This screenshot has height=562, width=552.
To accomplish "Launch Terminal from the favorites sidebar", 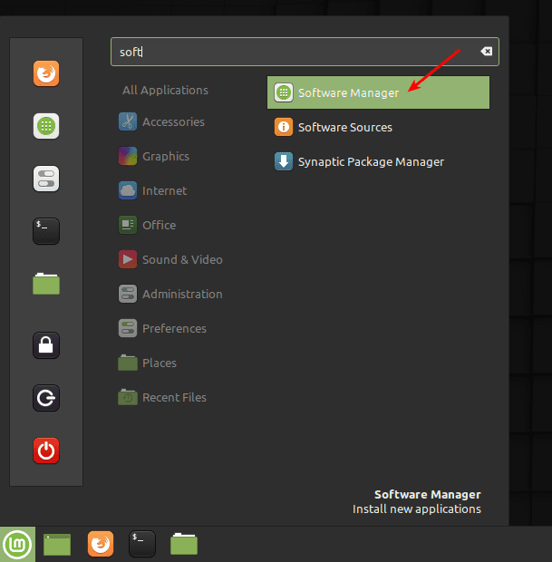I will point(46,231).
